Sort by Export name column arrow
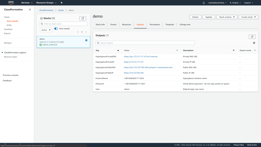The height and width of the screenshot is (147, 261). 255,51
